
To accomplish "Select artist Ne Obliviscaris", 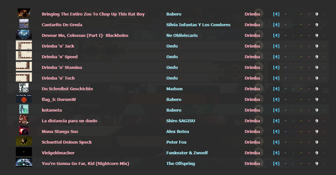I will pyautogui.click(x=182, y=35).
